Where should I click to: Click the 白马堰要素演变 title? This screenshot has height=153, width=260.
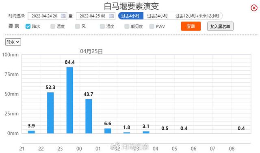[x=131, y=6]
